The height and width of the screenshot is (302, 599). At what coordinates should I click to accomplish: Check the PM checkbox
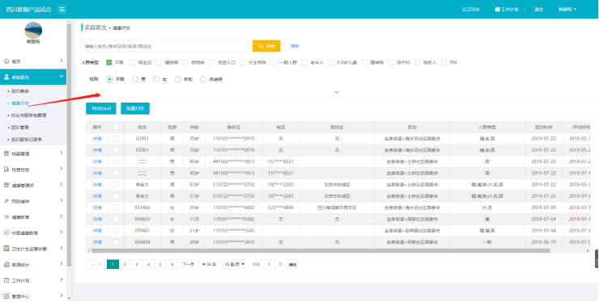444,62
